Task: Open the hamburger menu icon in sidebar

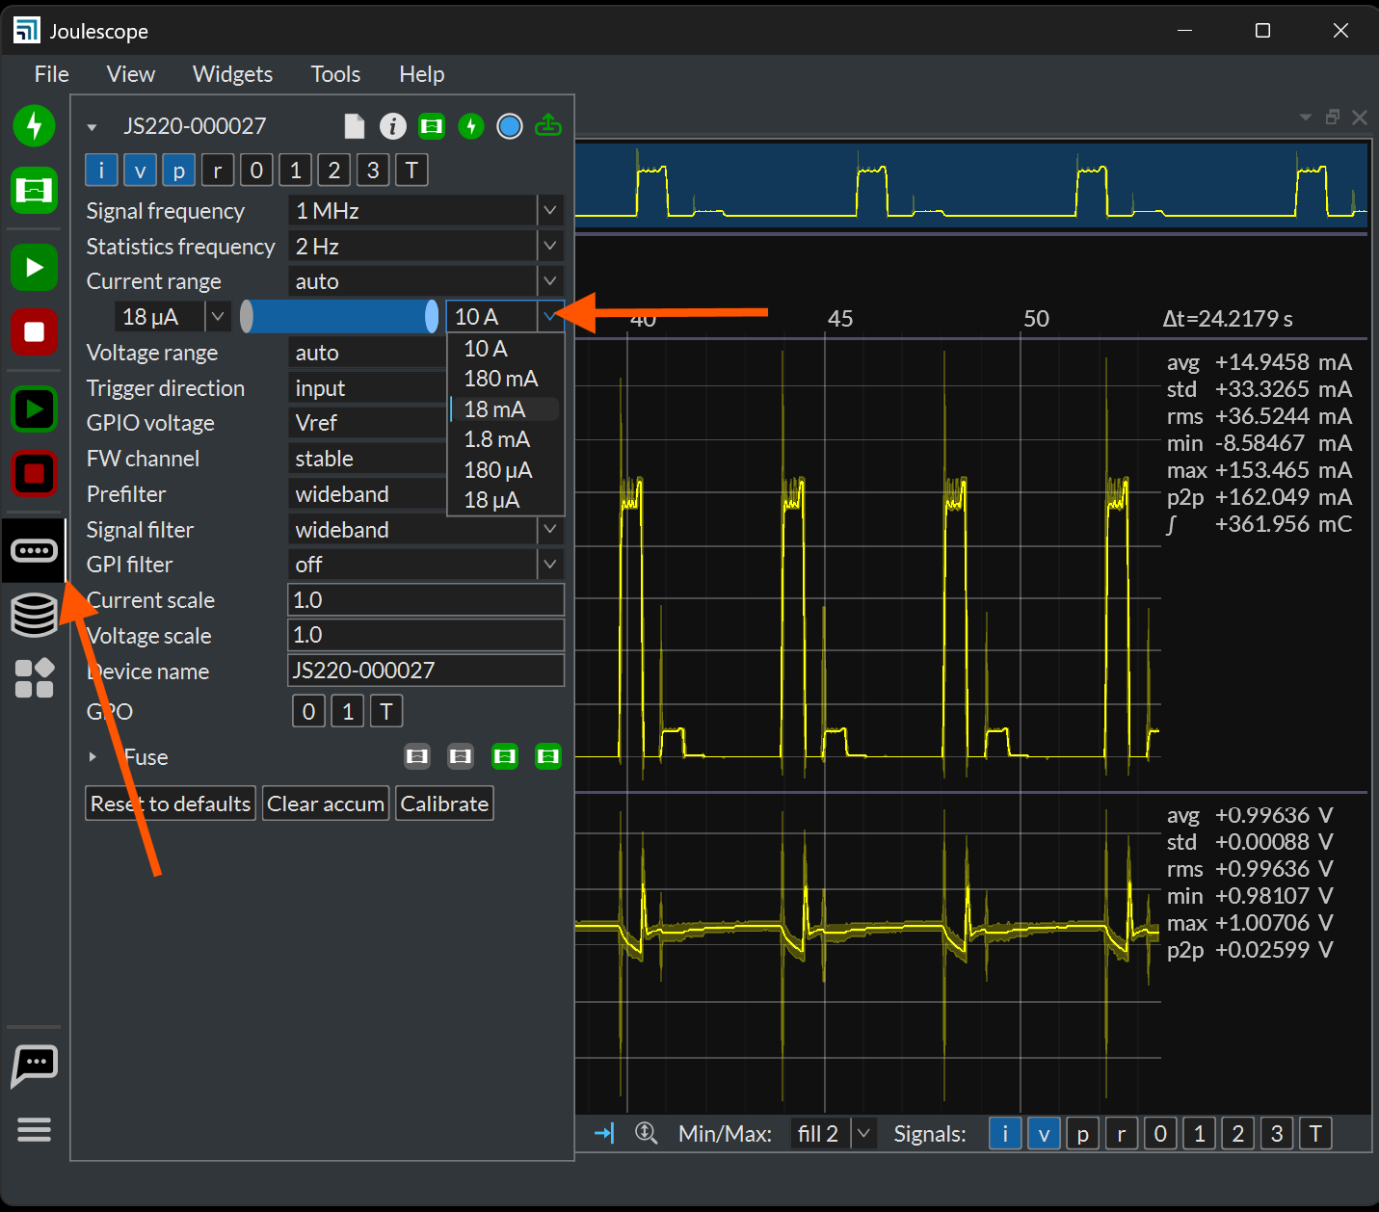Action: (34, 1129)
